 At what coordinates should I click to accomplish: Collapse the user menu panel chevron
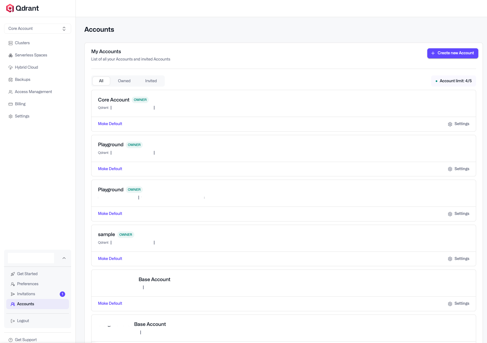pos(64,258)
